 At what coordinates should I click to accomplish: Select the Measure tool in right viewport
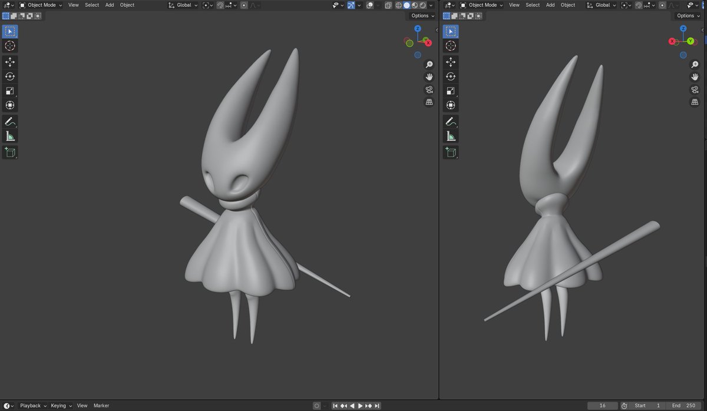(451, 136)
